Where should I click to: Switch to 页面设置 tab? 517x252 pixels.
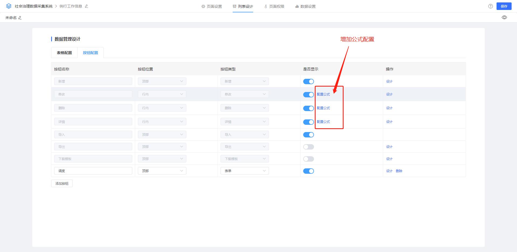(212, 6)
